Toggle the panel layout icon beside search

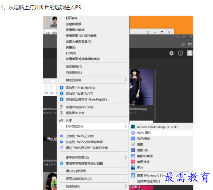coord(190,45)
